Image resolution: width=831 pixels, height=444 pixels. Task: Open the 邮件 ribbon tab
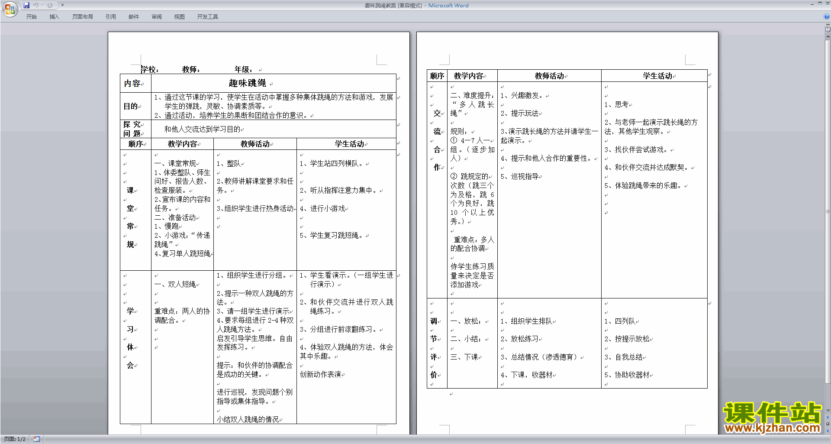pos(134,16)
